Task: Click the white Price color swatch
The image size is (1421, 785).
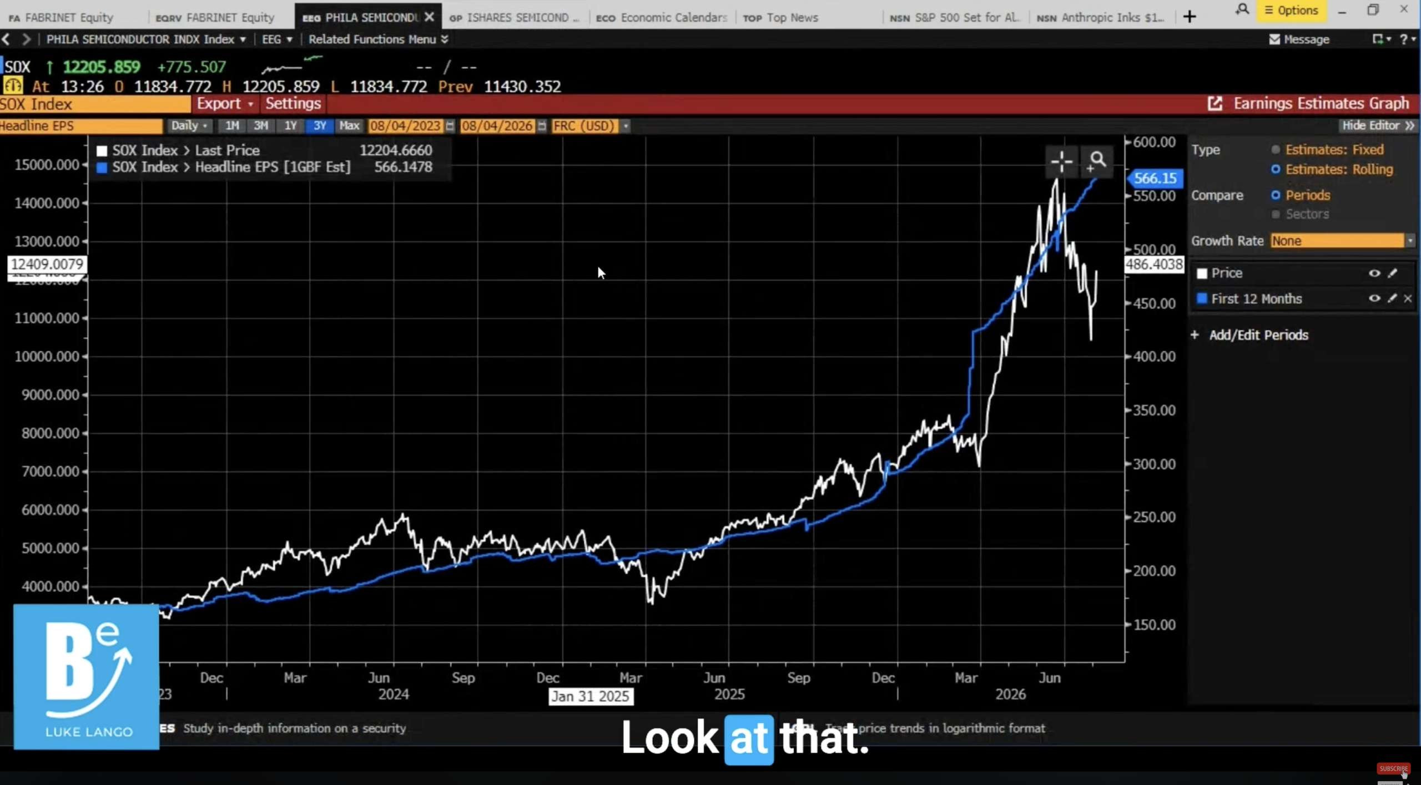Action: coord(1202,274)
